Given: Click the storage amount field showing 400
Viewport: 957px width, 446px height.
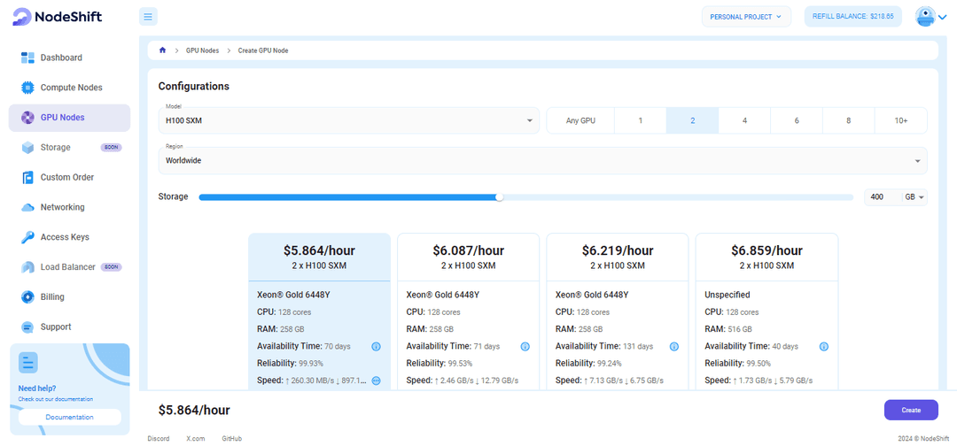Looking at the screenshot, I should pos(883,196).
